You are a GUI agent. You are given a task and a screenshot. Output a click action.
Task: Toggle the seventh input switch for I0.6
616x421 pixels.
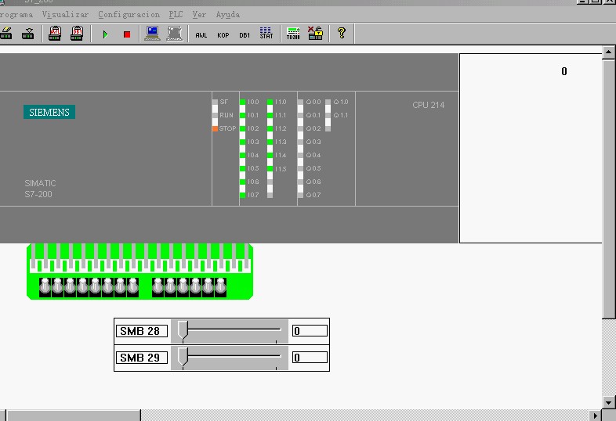tap(120, 286)
